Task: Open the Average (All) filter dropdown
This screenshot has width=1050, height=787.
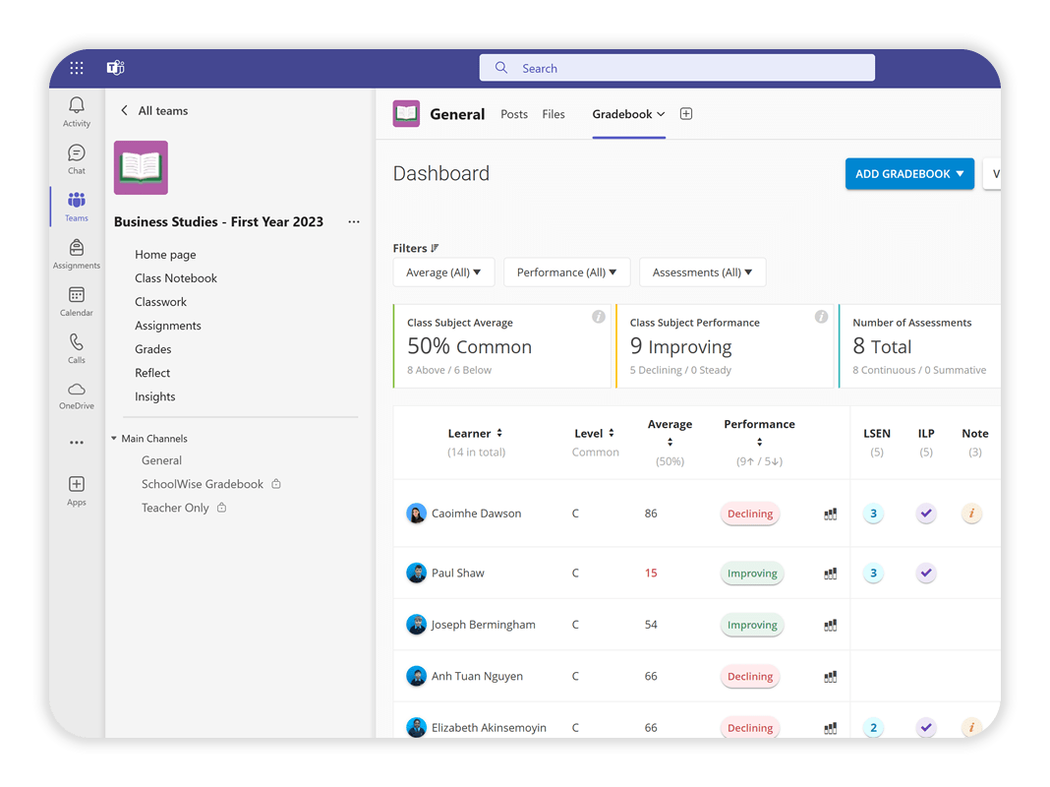Action: tap(443, 272)
